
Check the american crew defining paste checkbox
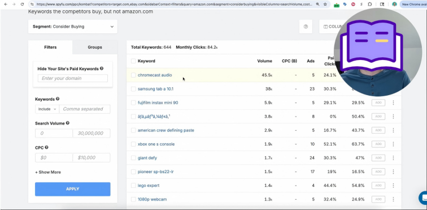click(x=133, y=130)
